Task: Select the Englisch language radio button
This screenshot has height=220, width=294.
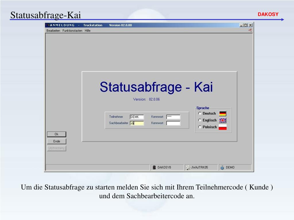Action: pyautogui.click(x=200, y=120)
